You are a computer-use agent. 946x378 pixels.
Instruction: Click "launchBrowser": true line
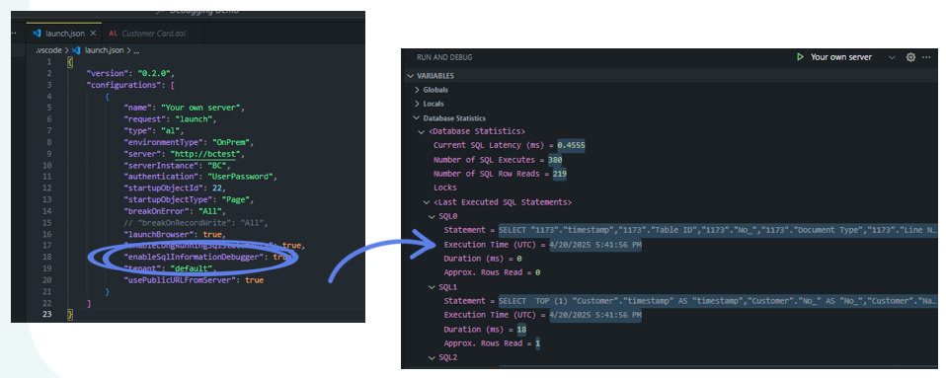click(x=174, y=234)
